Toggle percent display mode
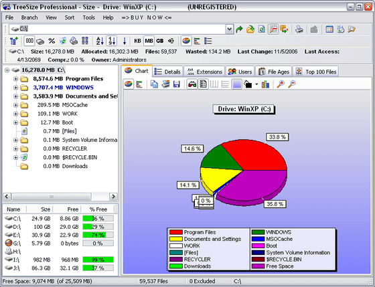 52,41
